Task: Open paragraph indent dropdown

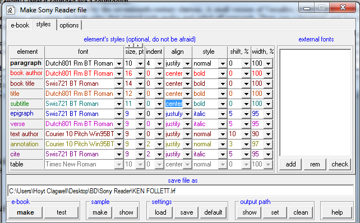Action: (x=159, y=63)
